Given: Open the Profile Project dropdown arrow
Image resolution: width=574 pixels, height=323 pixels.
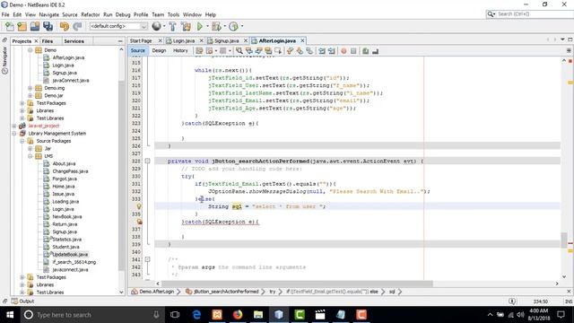Looking at the screenshot, I should (x=241, y=26).
